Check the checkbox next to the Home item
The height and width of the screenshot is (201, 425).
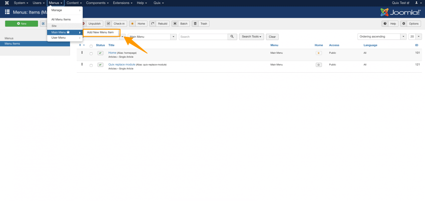91,53
